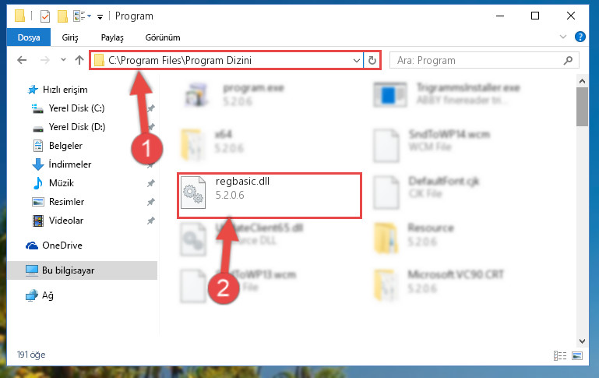Click the New folder quick access icon
Screen dimensions: 599x378
[x=62, y=16]
